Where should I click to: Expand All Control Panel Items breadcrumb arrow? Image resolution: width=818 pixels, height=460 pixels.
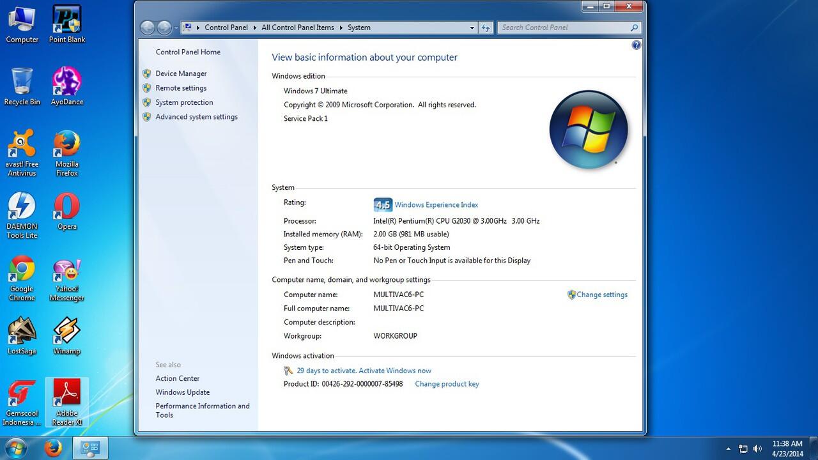tap(341, 27)
